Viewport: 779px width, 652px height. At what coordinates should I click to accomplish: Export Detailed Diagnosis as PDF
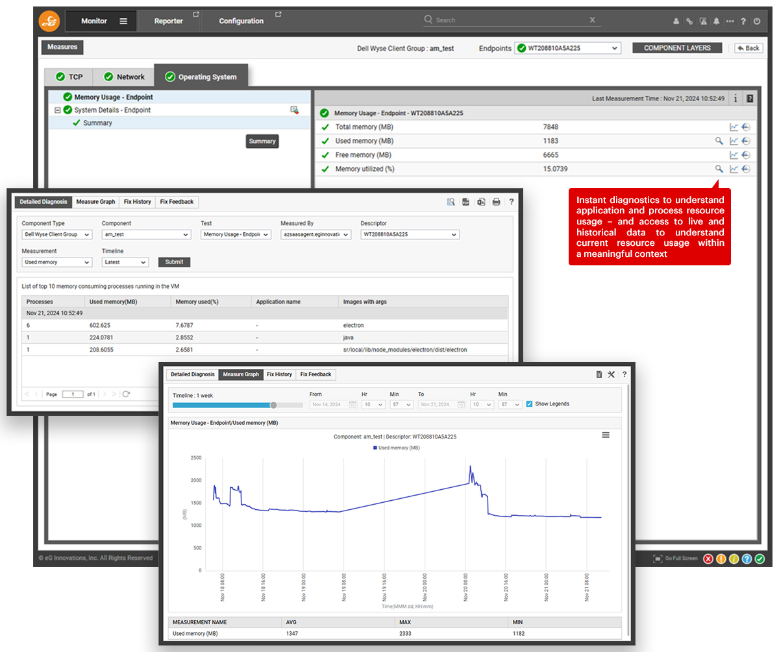(465, 202)
